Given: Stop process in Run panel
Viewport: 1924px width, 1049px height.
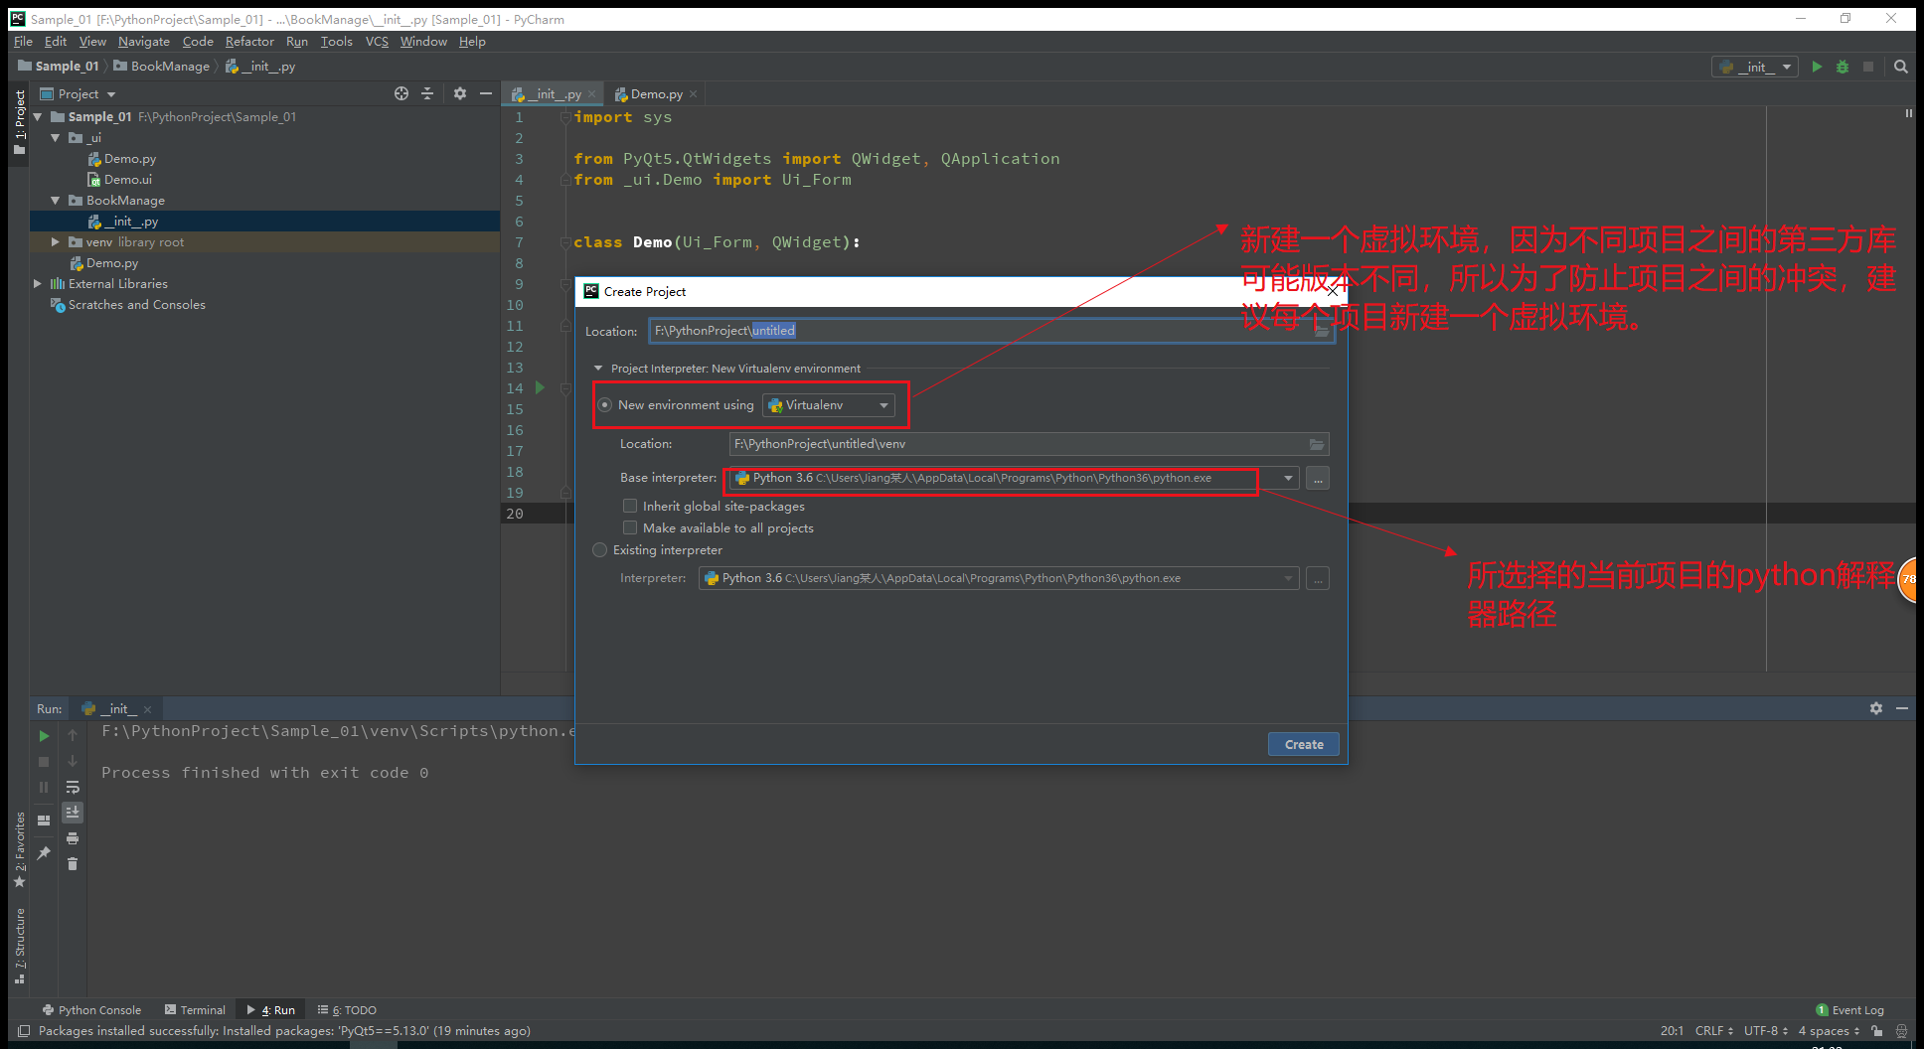Looking at the screenshot, I should pos(44,762).
